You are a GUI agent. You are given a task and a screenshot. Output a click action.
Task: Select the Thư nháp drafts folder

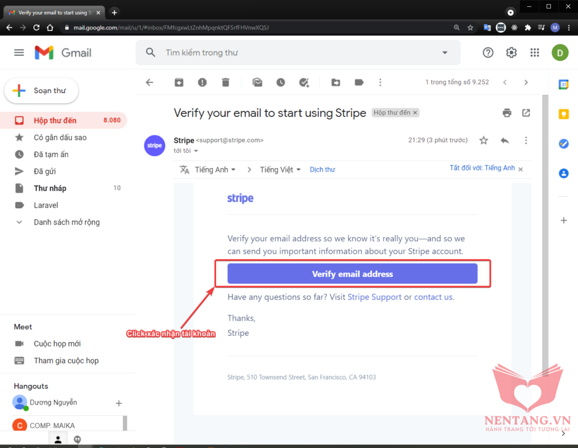tap(50, 188)
